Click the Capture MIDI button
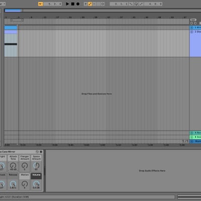Viewport: 201px width, 201px height. (98, 4)
